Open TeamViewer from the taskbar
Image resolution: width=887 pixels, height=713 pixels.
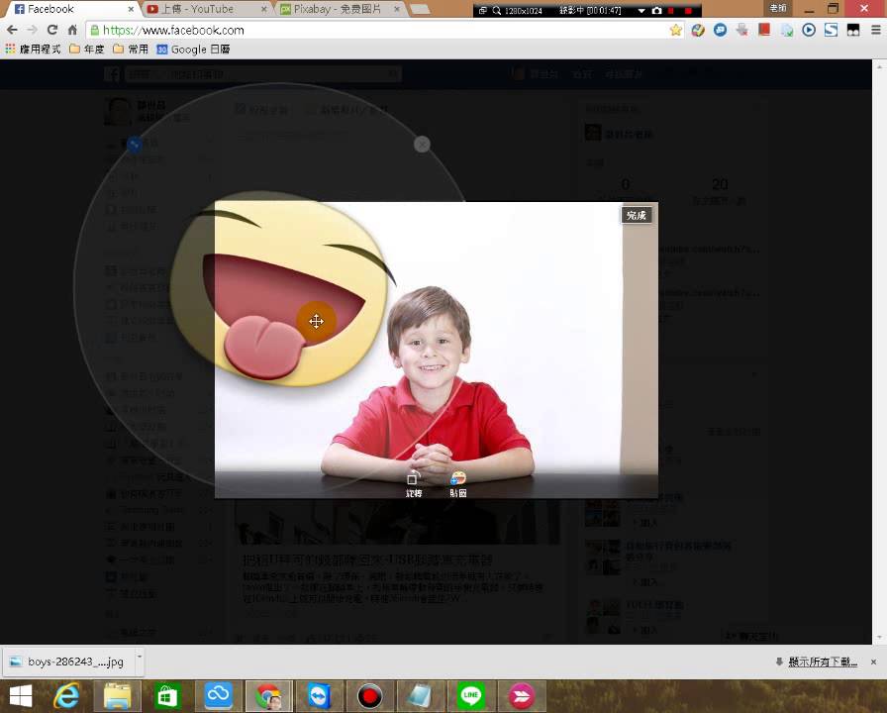[x=320, y=696]
